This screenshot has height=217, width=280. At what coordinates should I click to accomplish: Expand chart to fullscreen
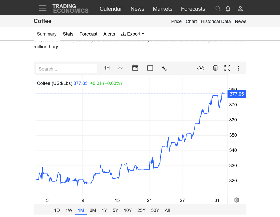tap(227, 68)
